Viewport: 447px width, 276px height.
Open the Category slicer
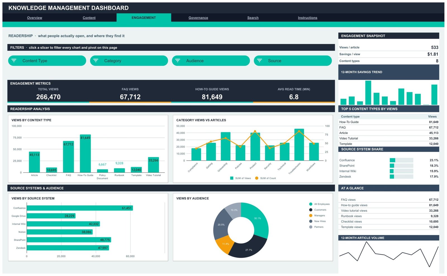(x=129, y=61)
